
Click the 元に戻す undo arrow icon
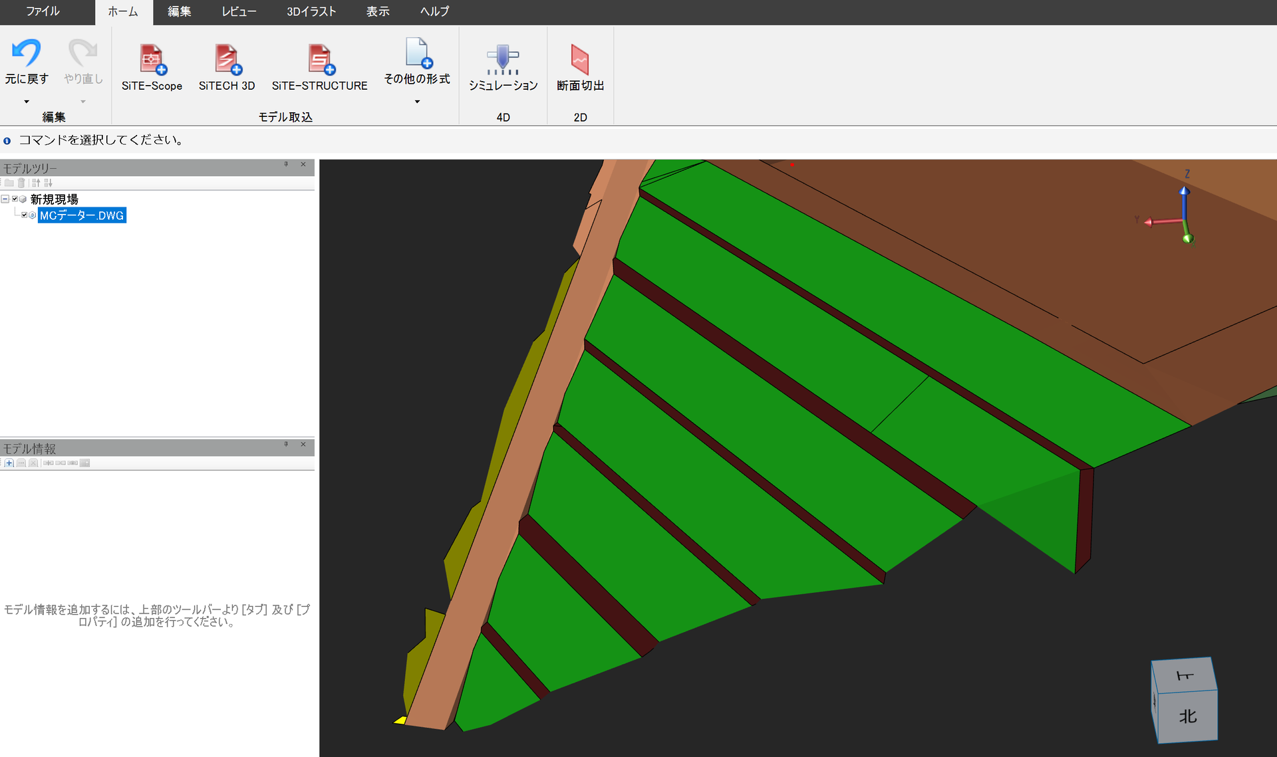(27, 53)
